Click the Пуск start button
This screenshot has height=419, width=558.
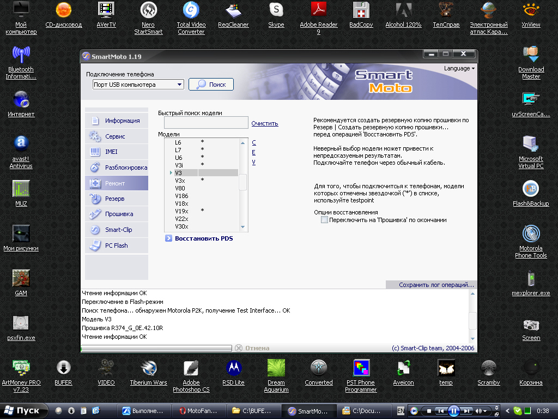coord(23,411)
